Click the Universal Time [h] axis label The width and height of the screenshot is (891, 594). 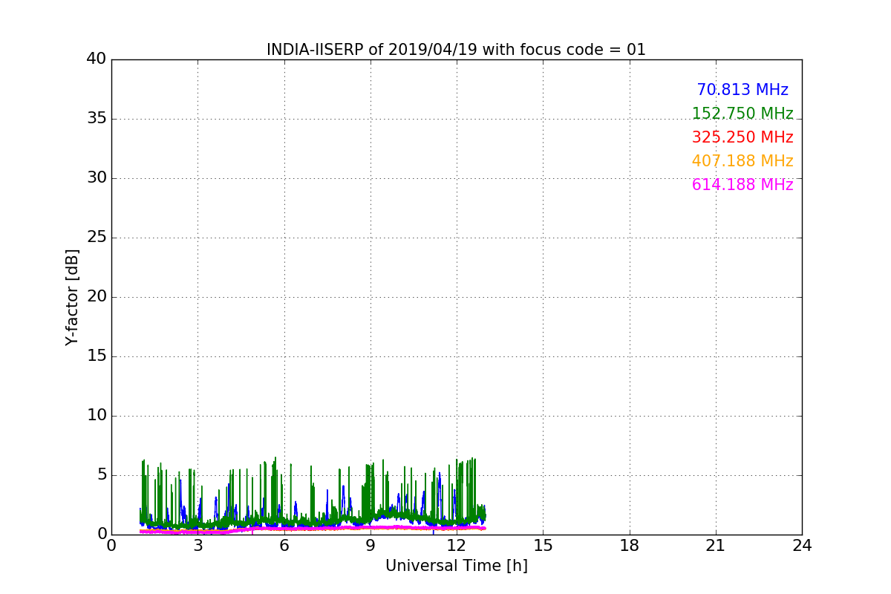tap(456, 566)
